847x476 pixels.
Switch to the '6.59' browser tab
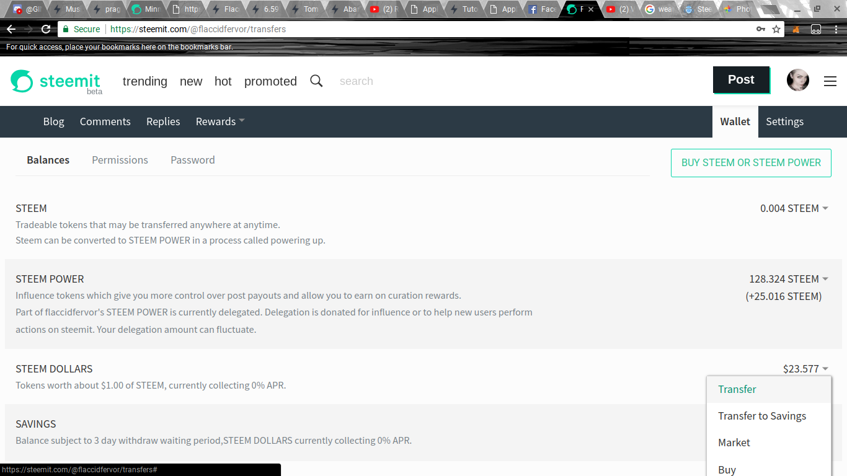point(265,9)
